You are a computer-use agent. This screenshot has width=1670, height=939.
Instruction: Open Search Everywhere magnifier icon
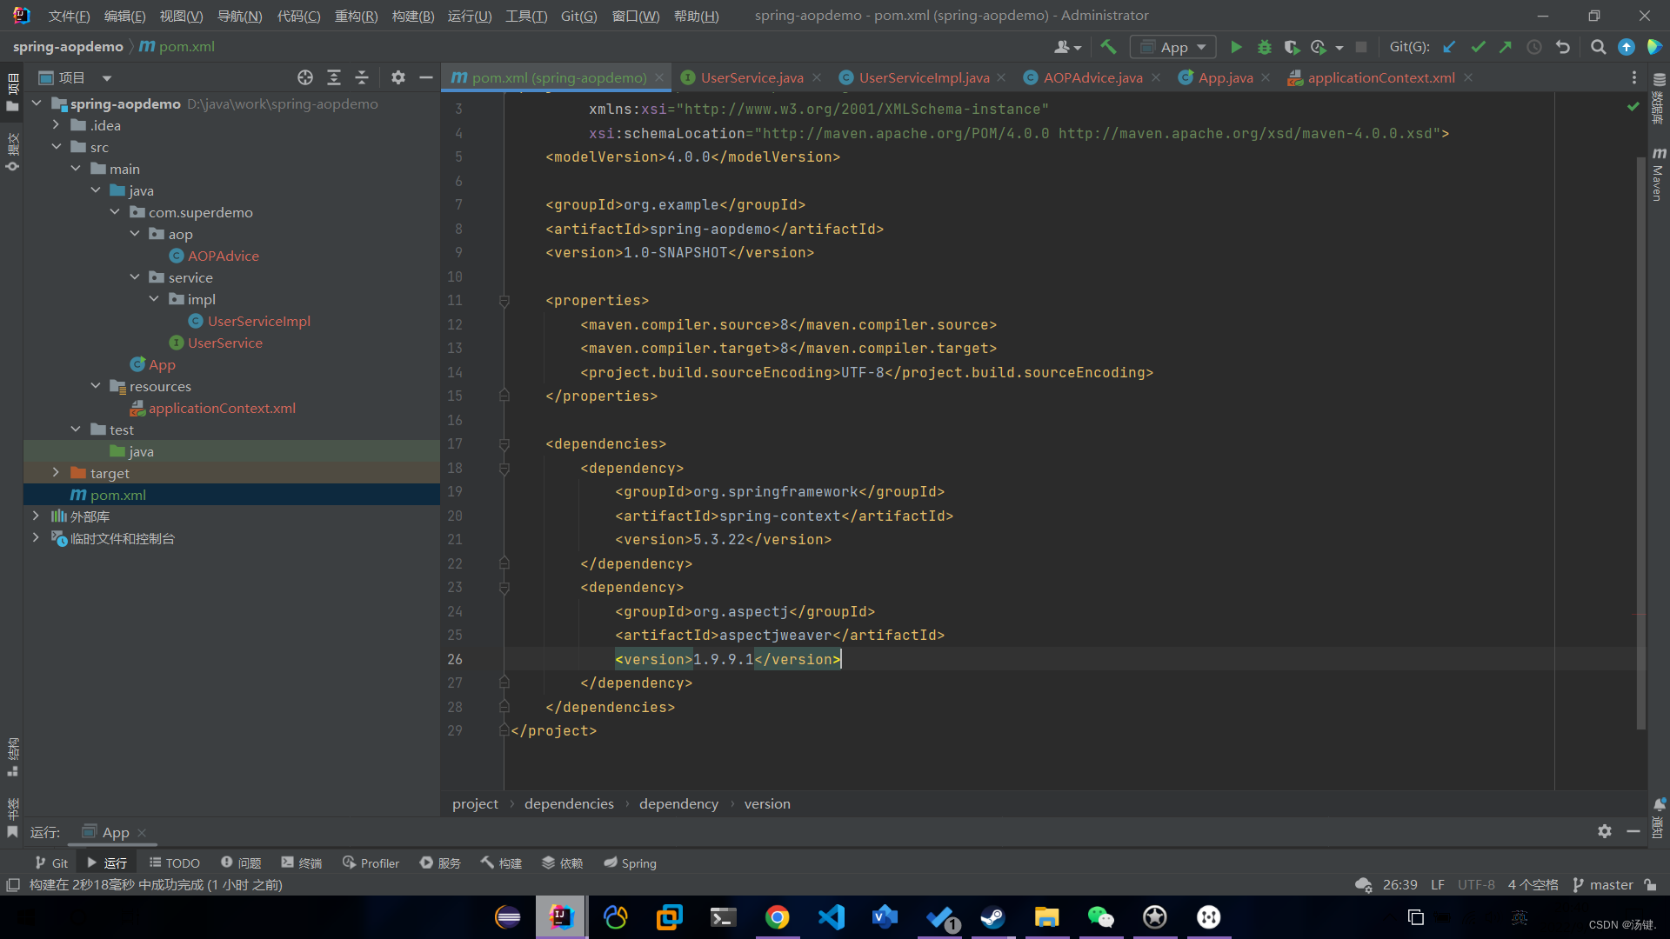1598,47
